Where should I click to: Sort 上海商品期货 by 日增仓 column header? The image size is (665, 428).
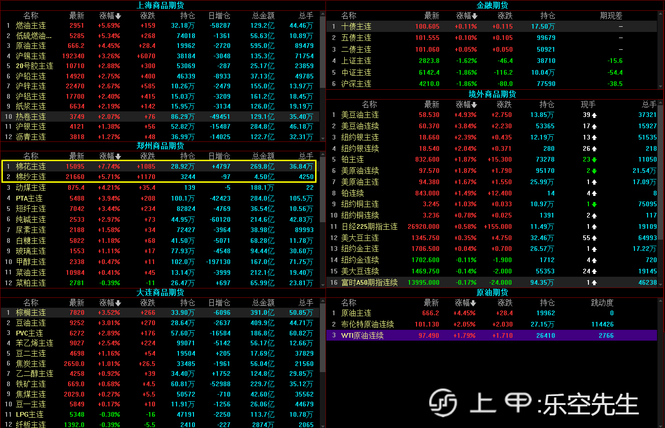pos(219,16)
